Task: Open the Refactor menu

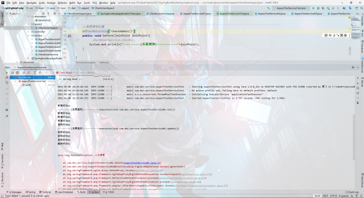Action: tap(62, 3)
